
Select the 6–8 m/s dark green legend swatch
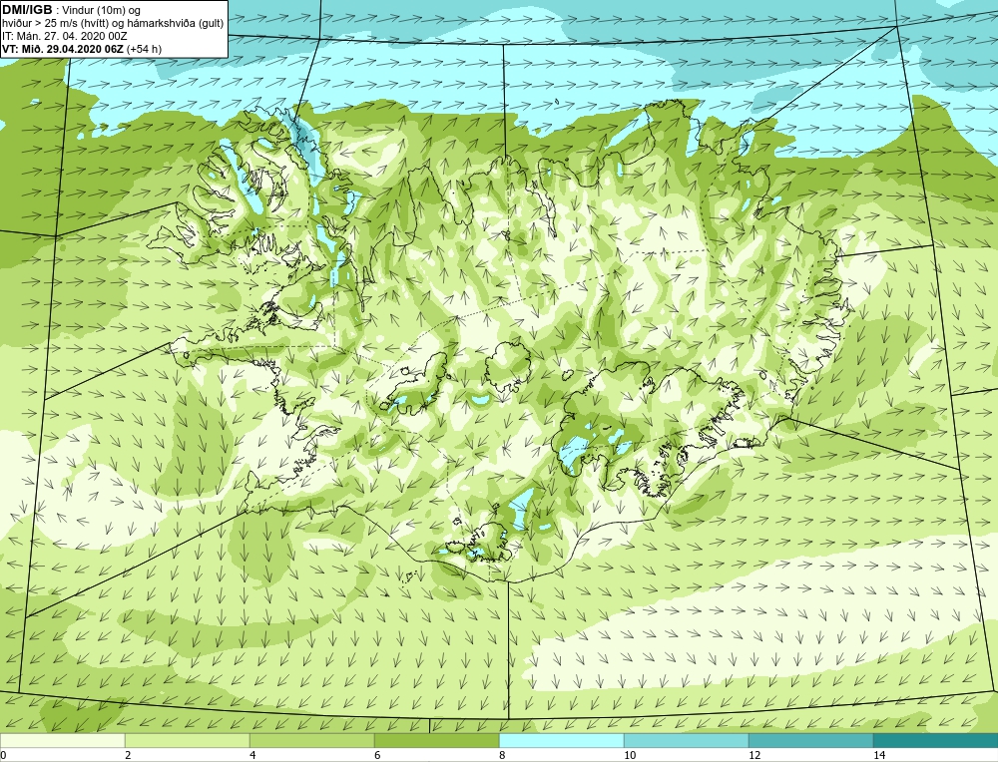tap(437, 741)
